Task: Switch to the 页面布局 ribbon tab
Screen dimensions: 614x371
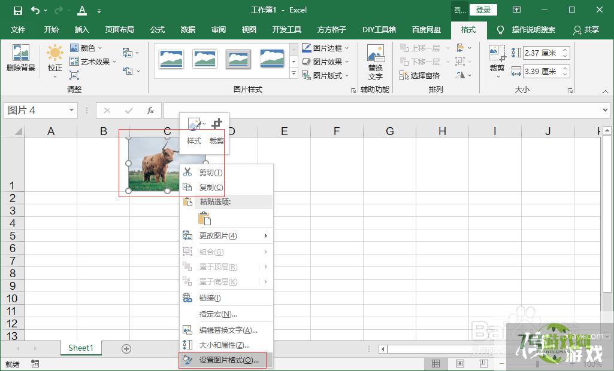Action: click(119, 30)
